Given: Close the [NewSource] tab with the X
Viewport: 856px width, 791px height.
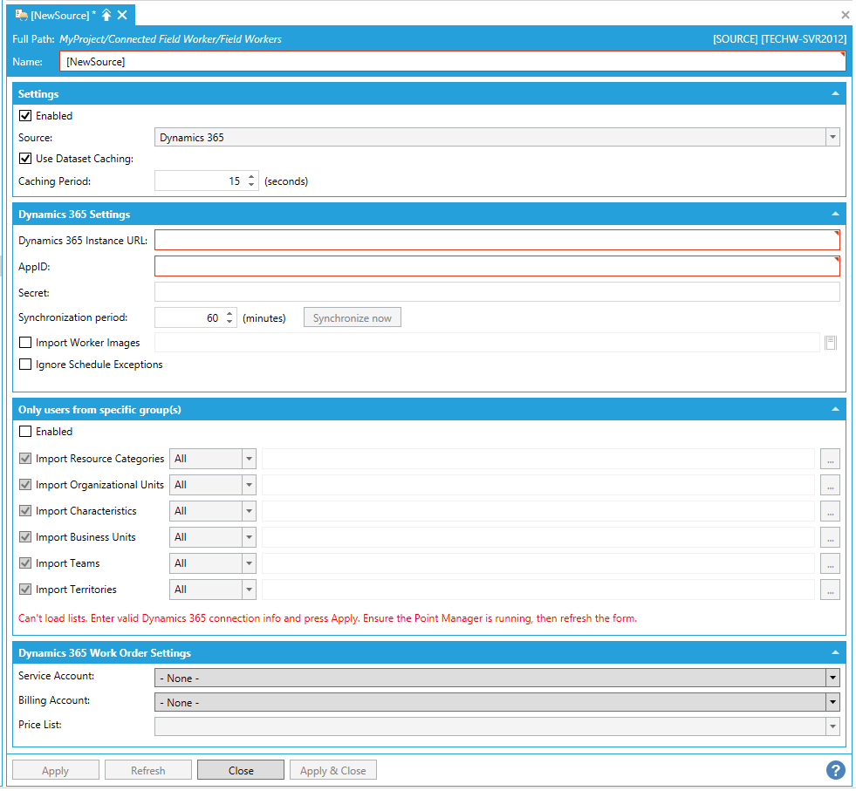Looking at the screenshot, I should click(x=122, y=15).
